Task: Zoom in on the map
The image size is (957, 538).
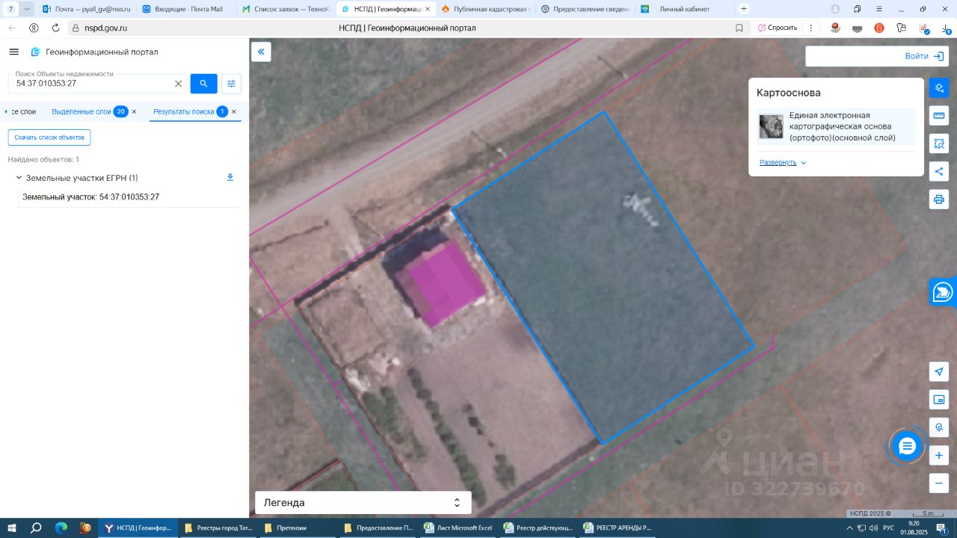Action: 939,455
